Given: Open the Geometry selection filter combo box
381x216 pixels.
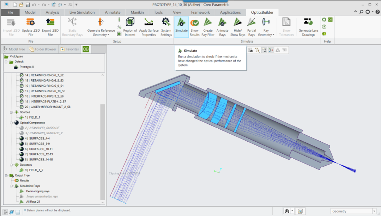Looking at the screenshot, I should (x=353, y=211).
